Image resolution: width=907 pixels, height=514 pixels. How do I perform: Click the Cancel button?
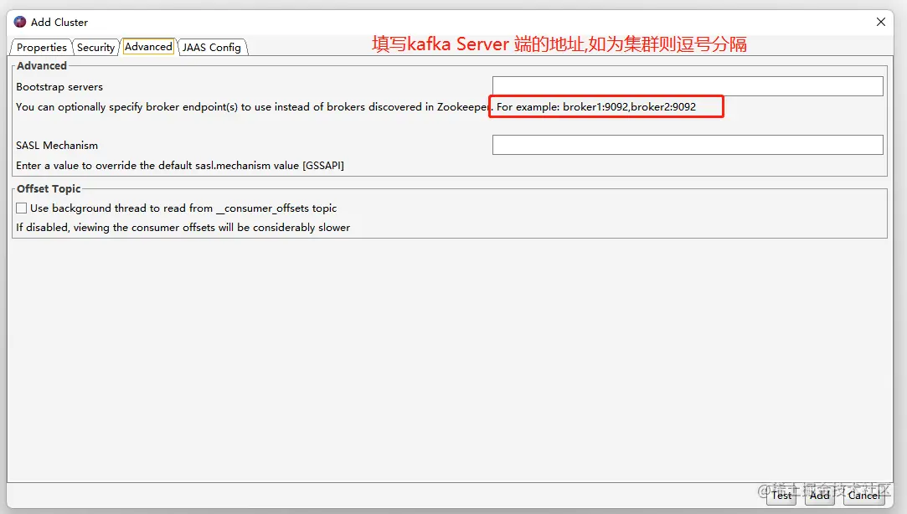point(863,495)
